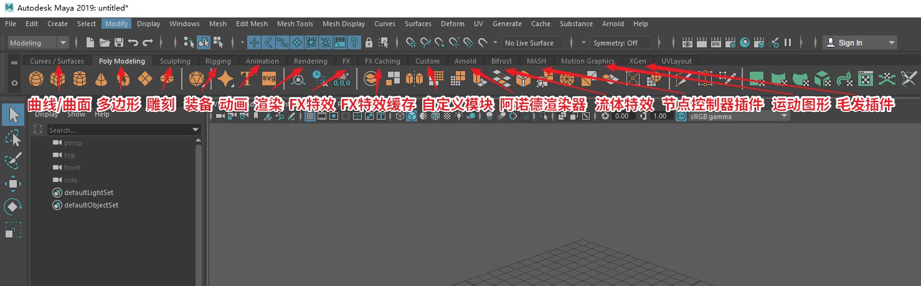Select the Rotate tool in the Tool Box
The image size is (921, 286).
[13, 206]
